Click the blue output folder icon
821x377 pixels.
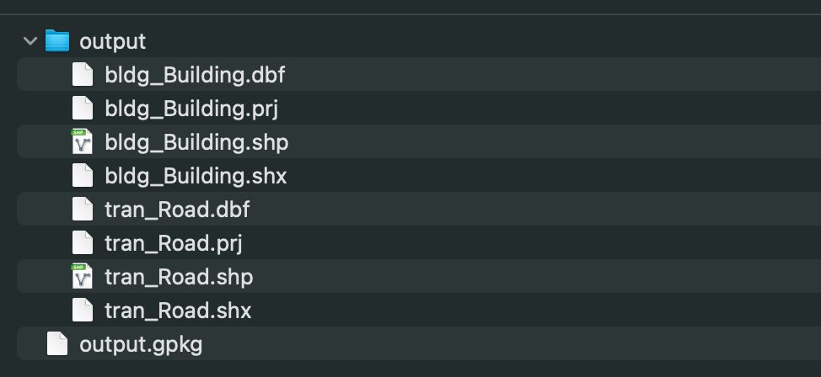click(56, 40)
